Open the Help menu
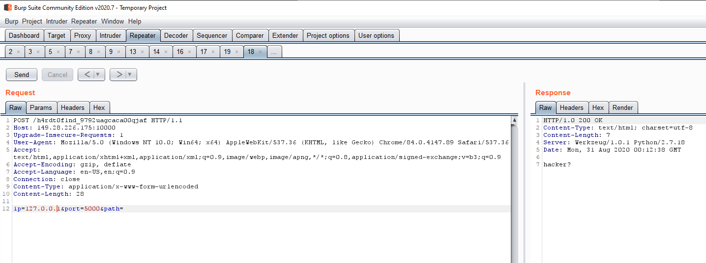This screenshot has width=706, height=263. (135, 21)
